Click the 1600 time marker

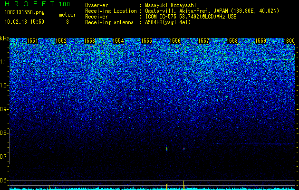click(289, 41)
